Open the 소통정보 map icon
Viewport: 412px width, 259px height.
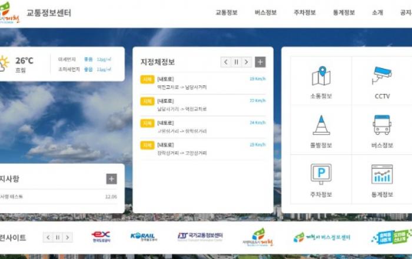pyautogui.click(x=321, y=77)
